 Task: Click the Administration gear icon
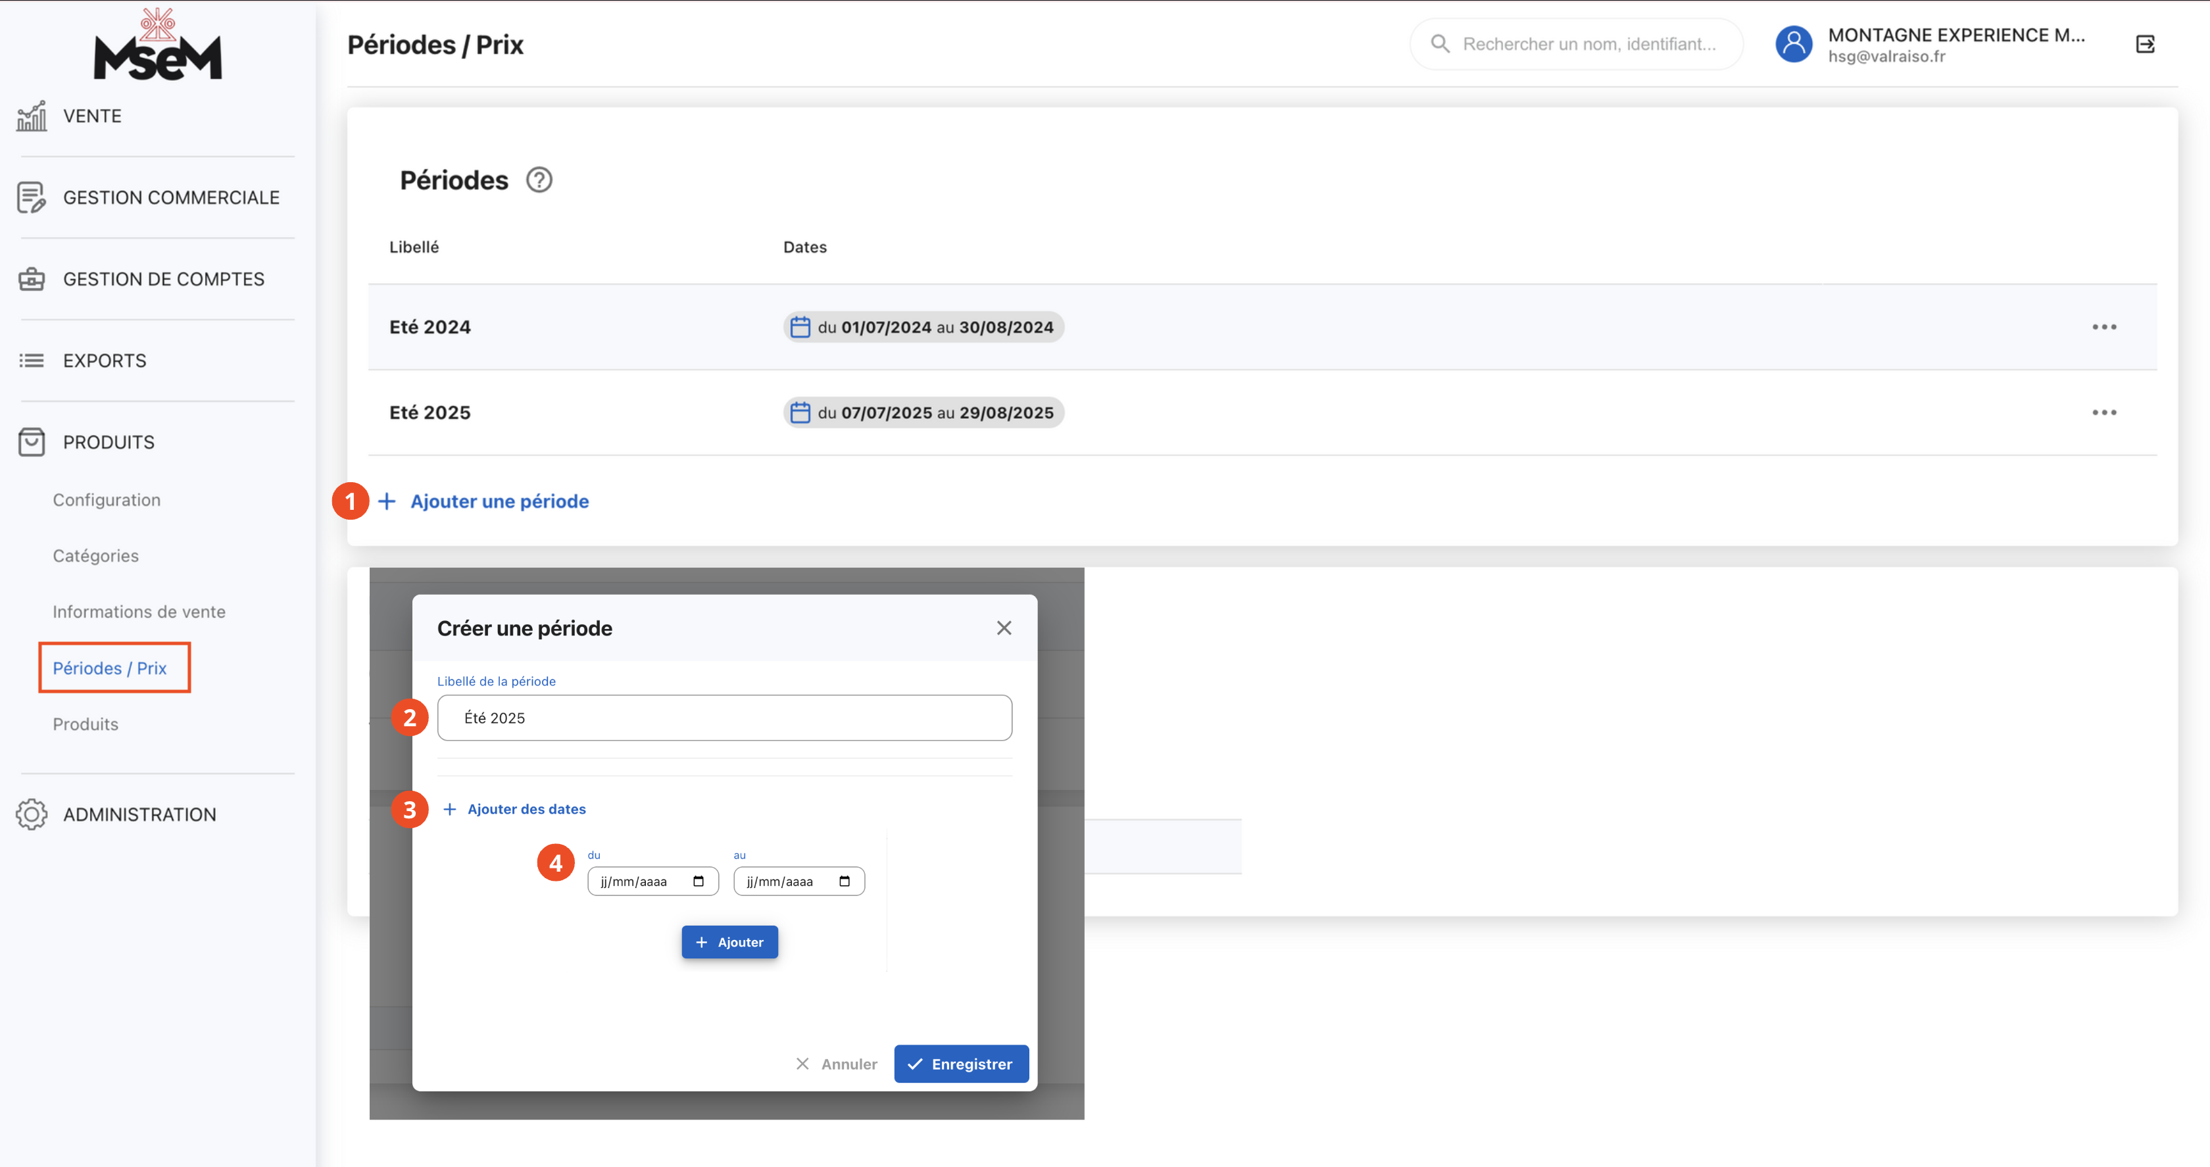[32, 814]
